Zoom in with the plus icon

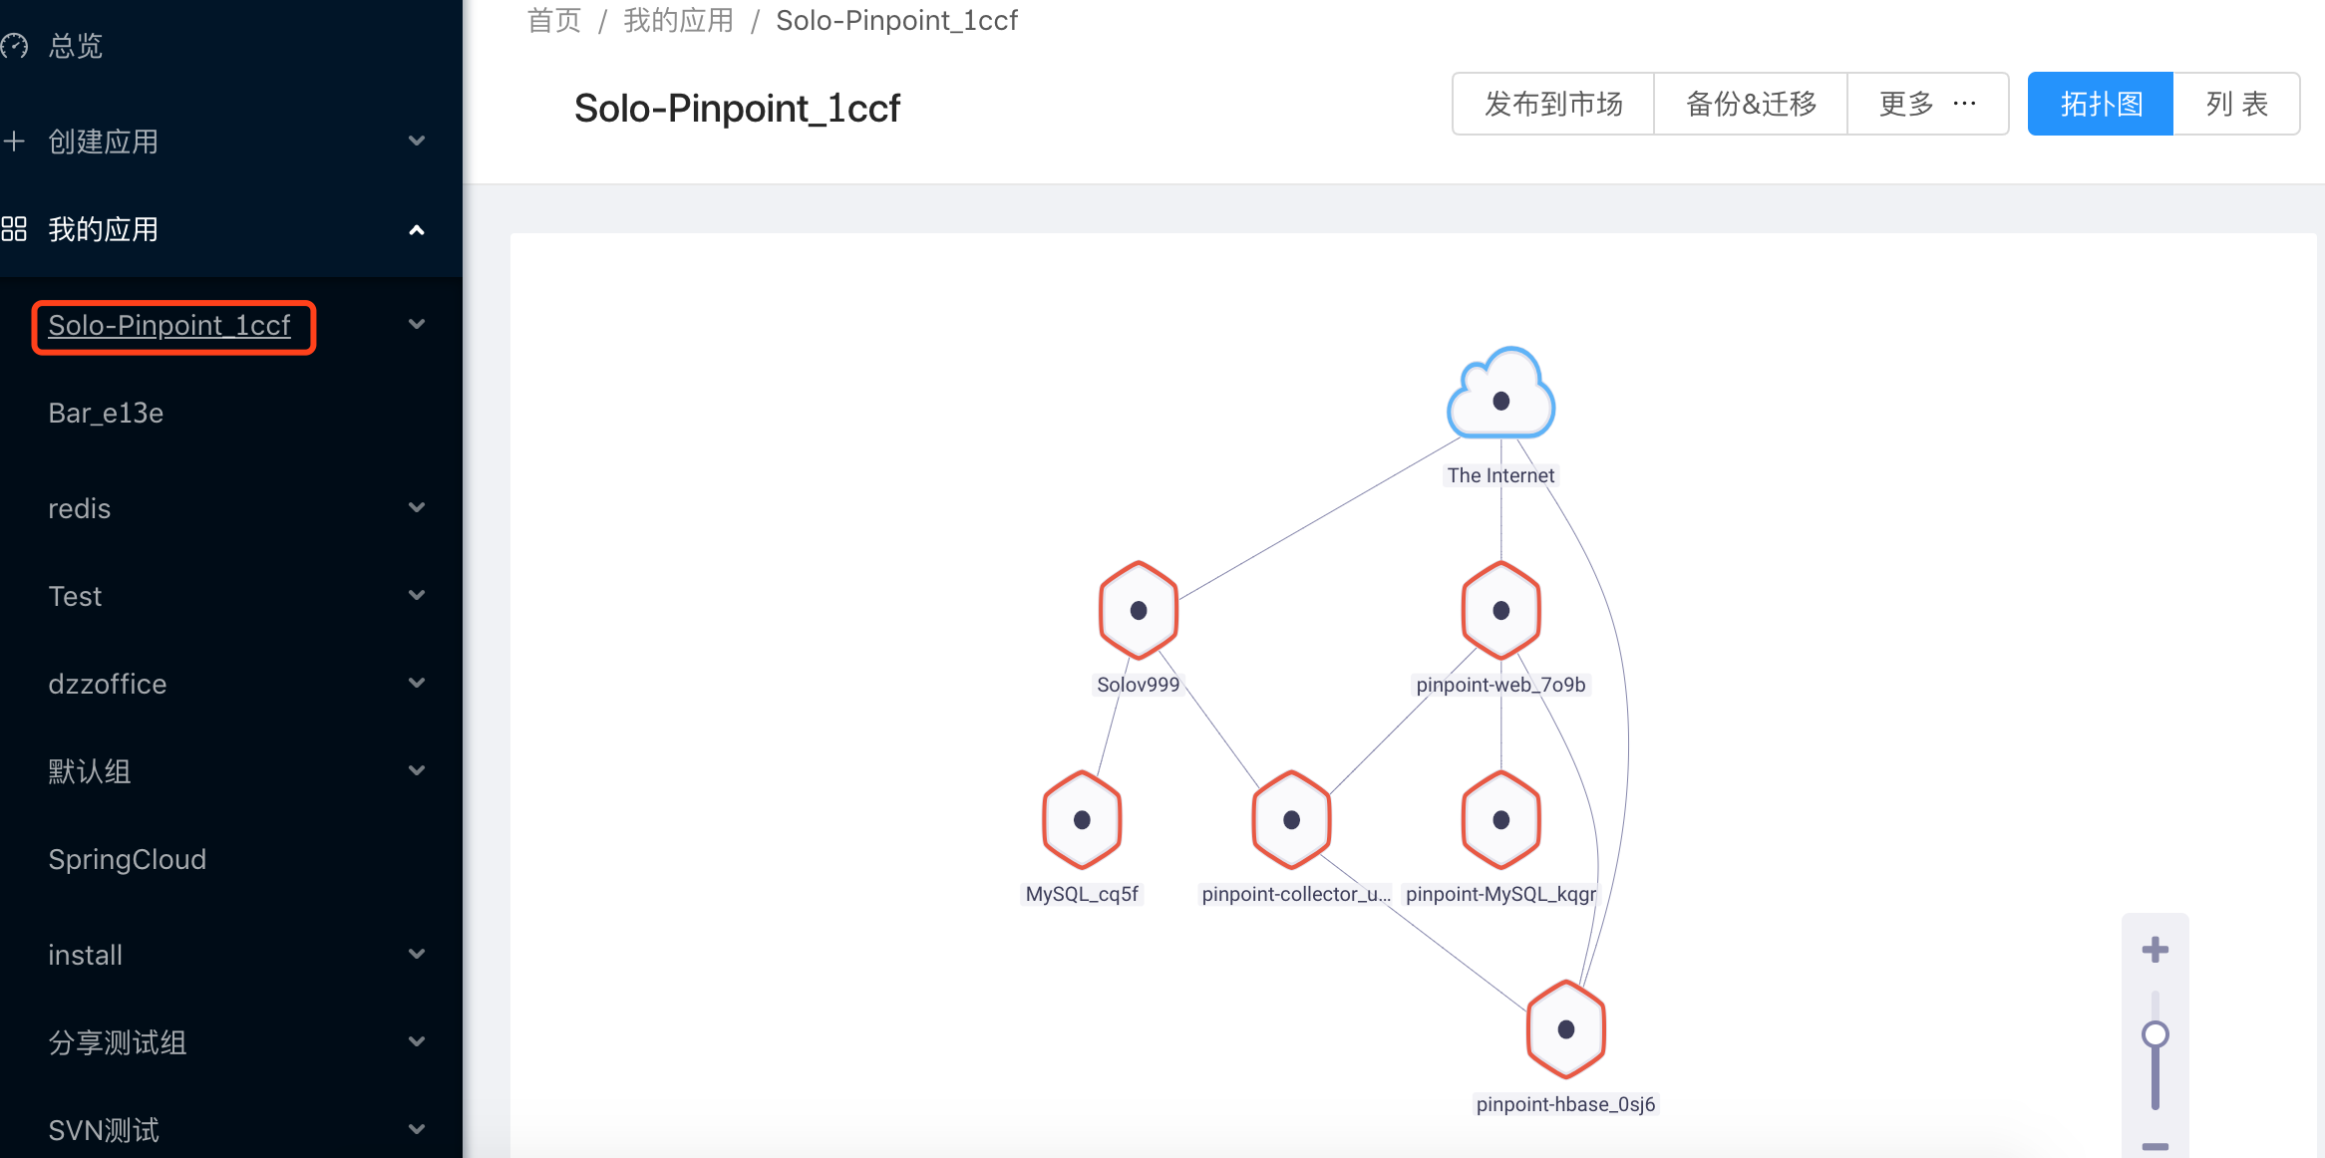[2156, 949]
